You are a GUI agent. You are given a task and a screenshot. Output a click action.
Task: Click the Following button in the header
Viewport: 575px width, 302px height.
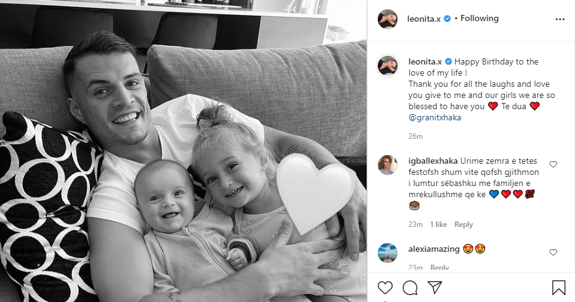(479, 19)
